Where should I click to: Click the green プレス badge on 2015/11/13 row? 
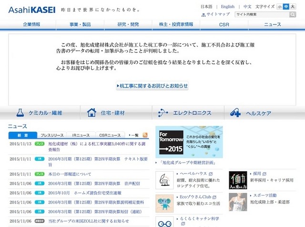40,144
